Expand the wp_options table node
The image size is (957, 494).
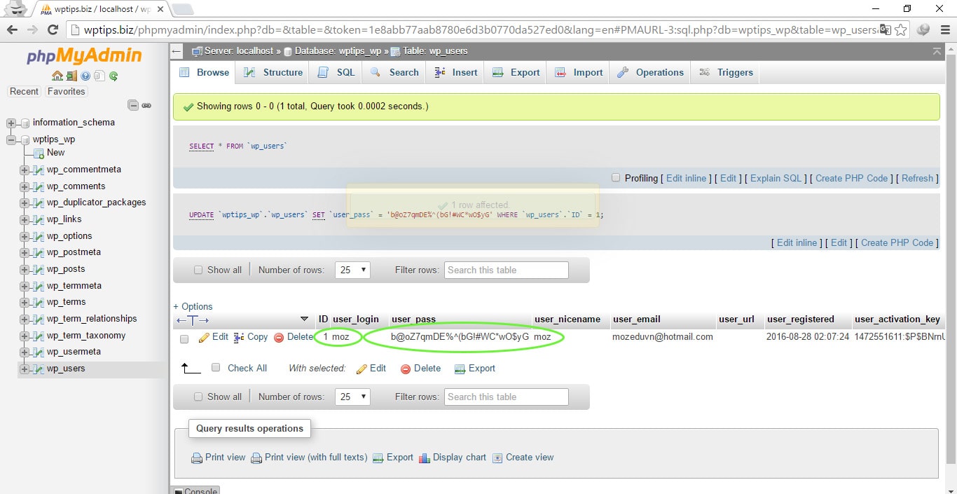25,236
